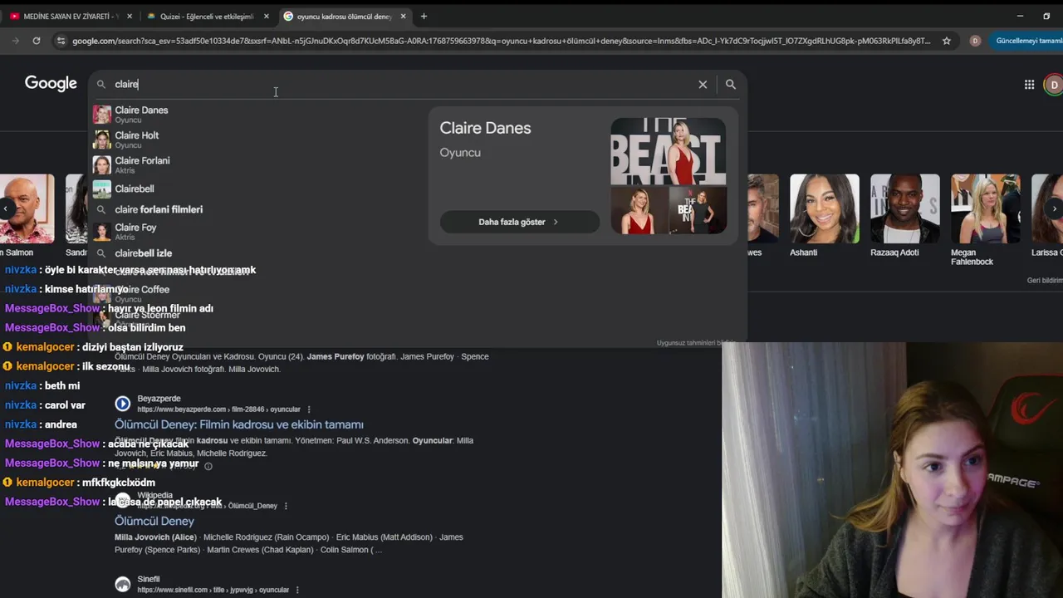Close the oyuncu kadrosu ölümcül deney tab
Screen dimensions: 1063x598
click(x=403, y=16)
